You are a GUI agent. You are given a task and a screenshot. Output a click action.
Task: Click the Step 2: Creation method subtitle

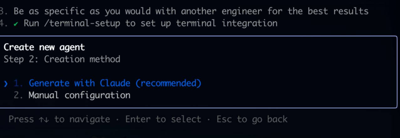click(x=62, y=59)
